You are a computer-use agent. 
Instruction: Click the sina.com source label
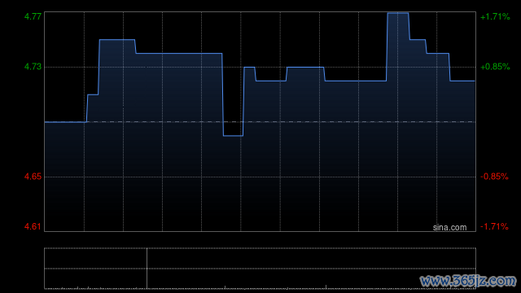click(x=449, y=227)
